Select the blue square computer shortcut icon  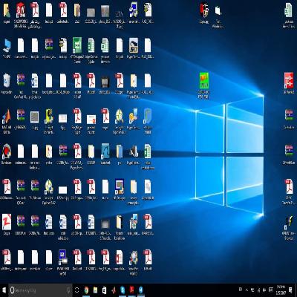[x=62, y=258]
